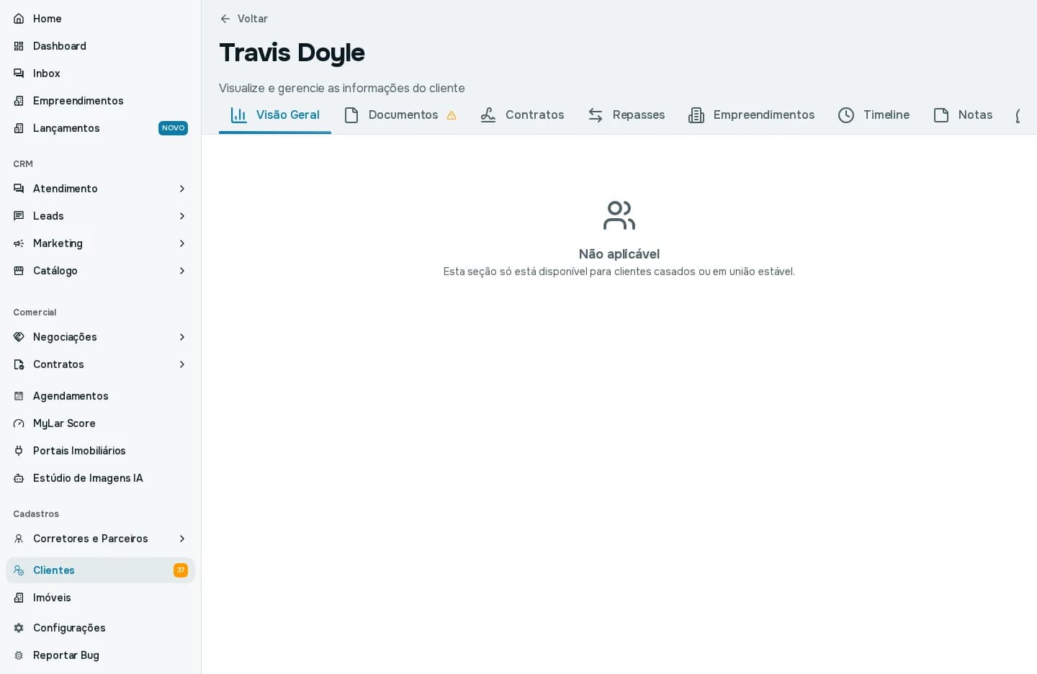Click the Timeline clock icon

(x=846, y=115)
